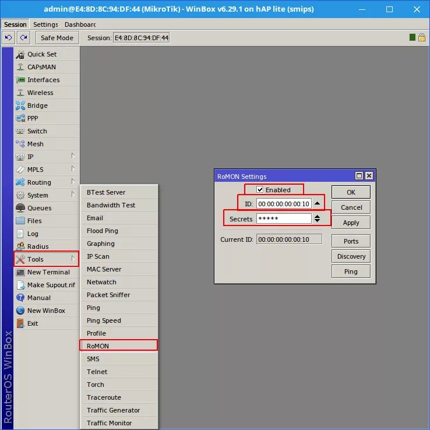Image resolution: width=430 pixels, height=430 pixels.
Task: Open the Settings menu
Action: tap(45, 24)
